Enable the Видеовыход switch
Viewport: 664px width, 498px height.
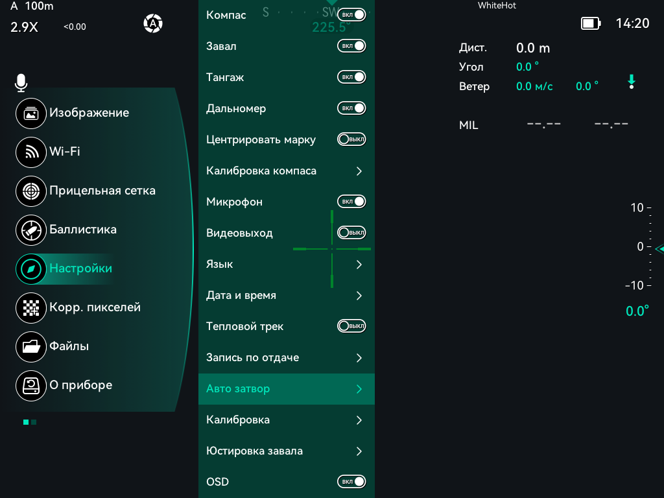(x=351, y=233)
